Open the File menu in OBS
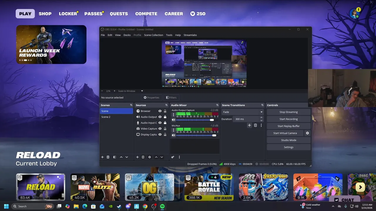376x211 pixels. pos(103,35)
